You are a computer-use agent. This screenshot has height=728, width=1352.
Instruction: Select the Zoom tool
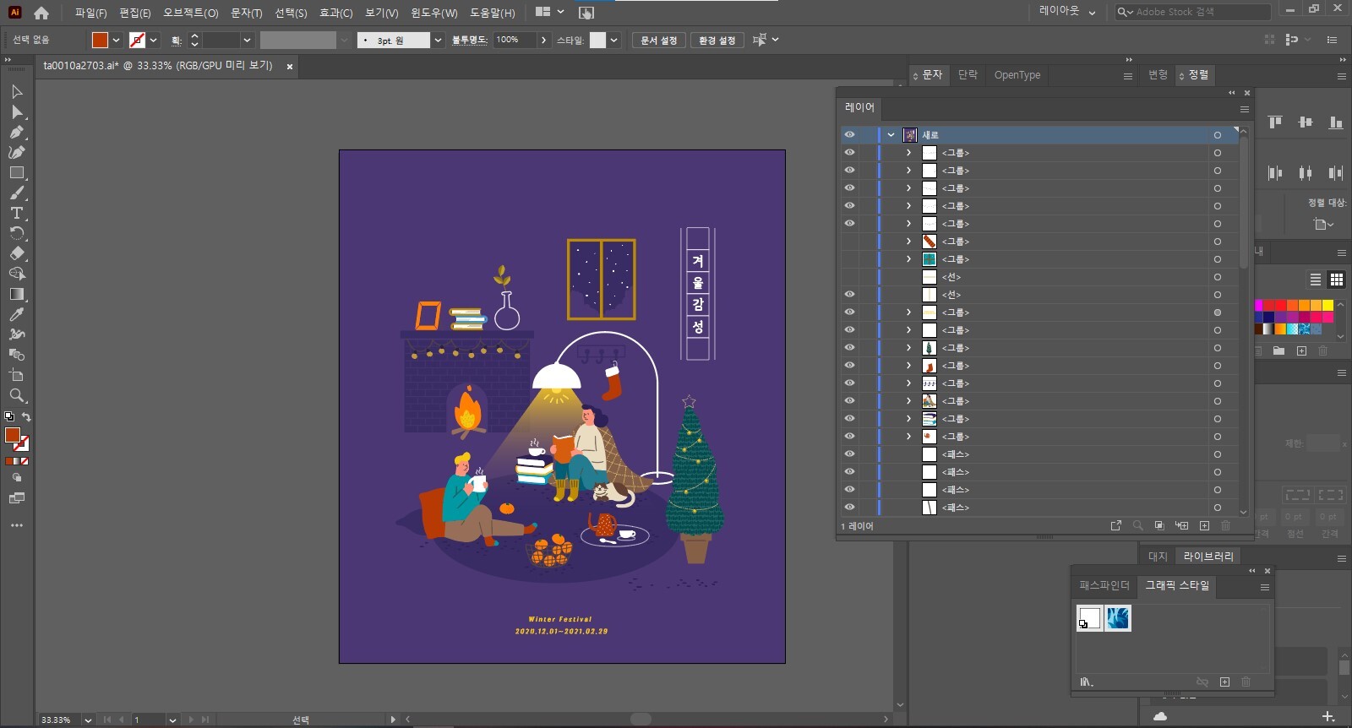coord(16,395)
